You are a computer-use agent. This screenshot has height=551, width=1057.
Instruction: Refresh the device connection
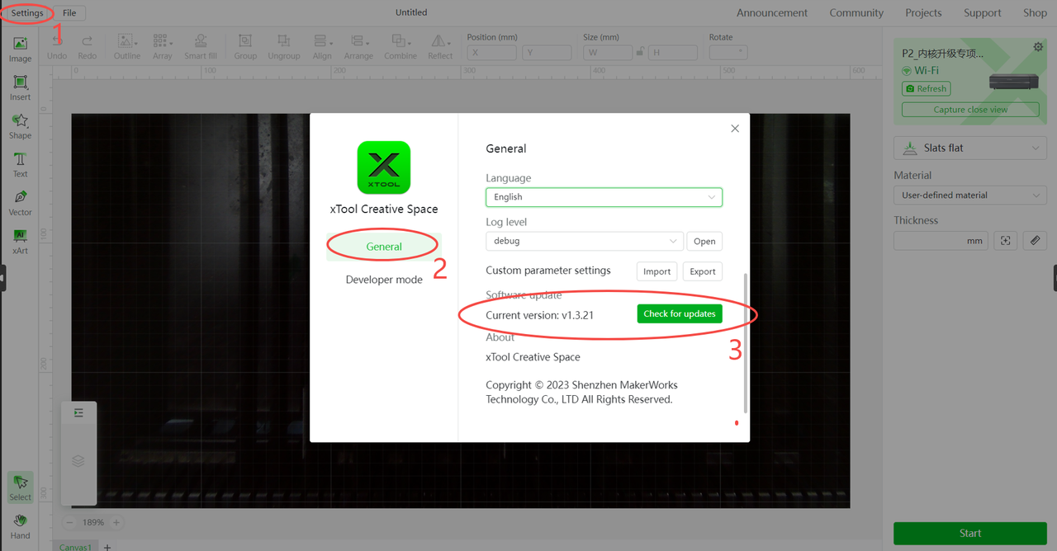[x=927, y=89]
